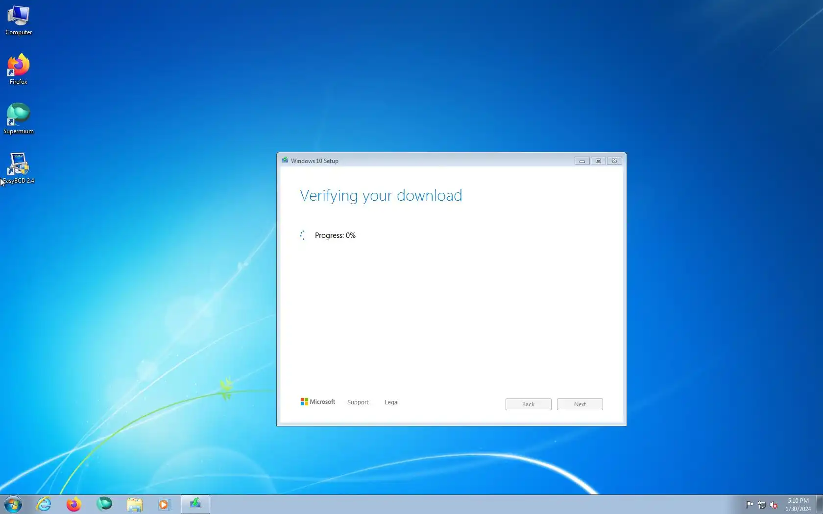Open the Action Center flag icon
This screenshot has height=514, width=823.
coord(750,505)
